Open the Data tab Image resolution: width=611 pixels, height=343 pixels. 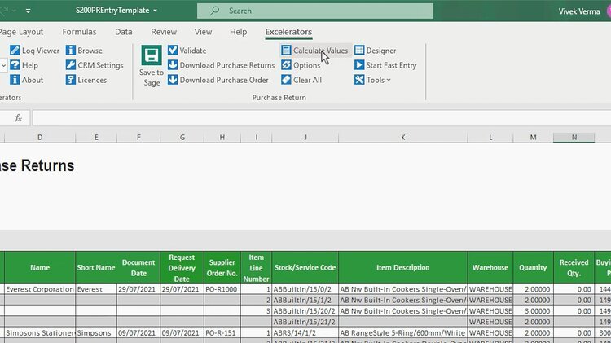click(124, 32)
